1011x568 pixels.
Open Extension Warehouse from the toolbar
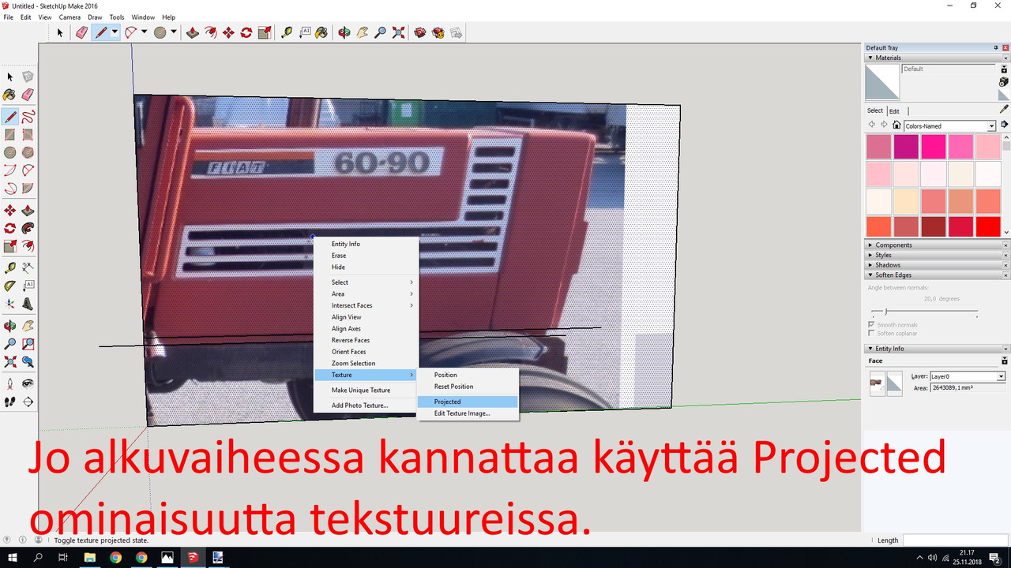438,32
